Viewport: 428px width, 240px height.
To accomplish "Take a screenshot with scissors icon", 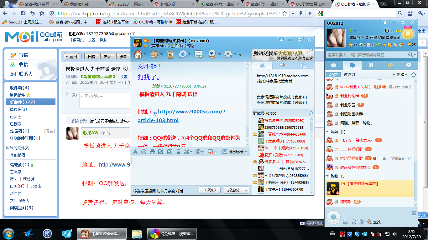I will pyautogui.click(x=187, y=152).
